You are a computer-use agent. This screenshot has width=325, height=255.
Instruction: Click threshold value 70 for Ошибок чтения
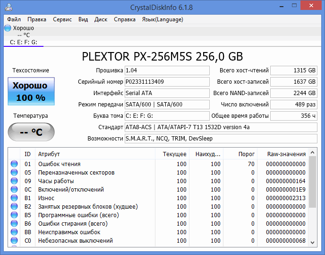point(251,164)
